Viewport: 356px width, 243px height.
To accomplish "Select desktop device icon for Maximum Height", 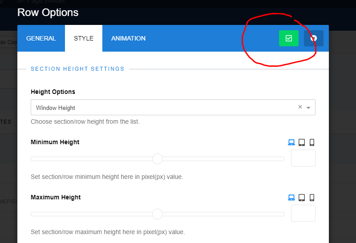I will 291,197.
